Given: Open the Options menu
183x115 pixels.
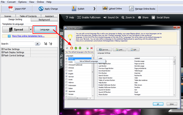Looking at the screenshot, I should tap(22, 2).
